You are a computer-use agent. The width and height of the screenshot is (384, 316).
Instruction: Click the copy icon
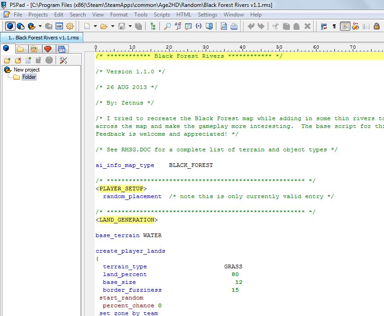(x=286, y=26)
